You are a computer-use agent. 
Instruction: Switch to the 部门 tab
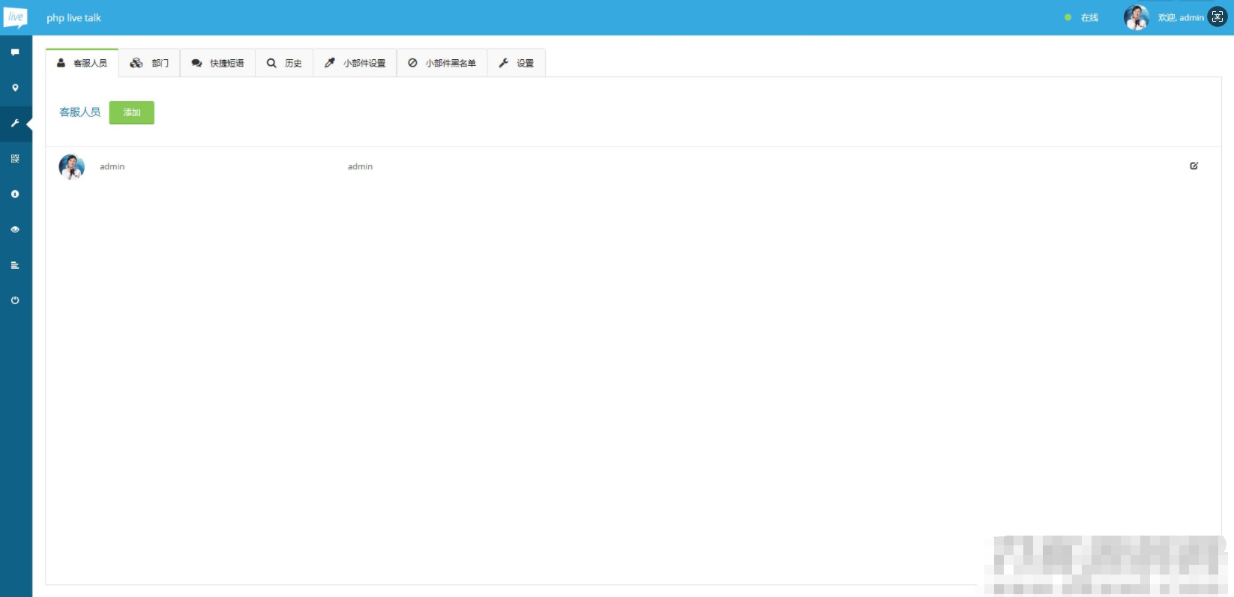[149, 63]
